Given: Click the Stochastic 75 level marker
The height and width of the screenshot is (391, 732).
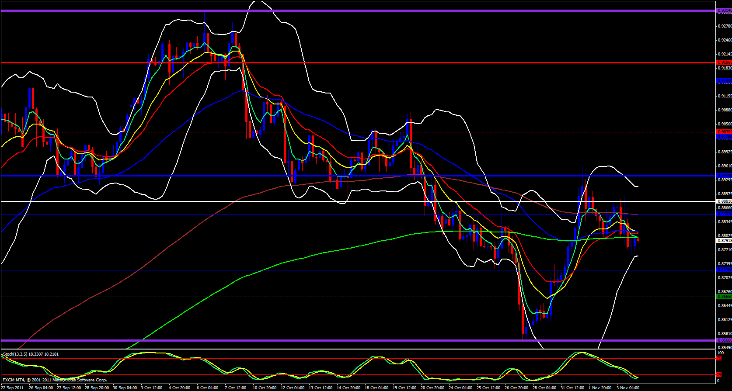Looking at the screenshot, I should pos(718,358).
